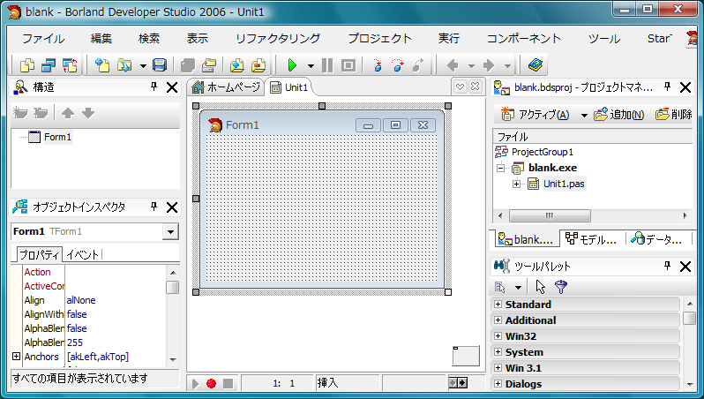Expand the Additional palette category
This screenshot has width=704, height=399.
[498, 320]
